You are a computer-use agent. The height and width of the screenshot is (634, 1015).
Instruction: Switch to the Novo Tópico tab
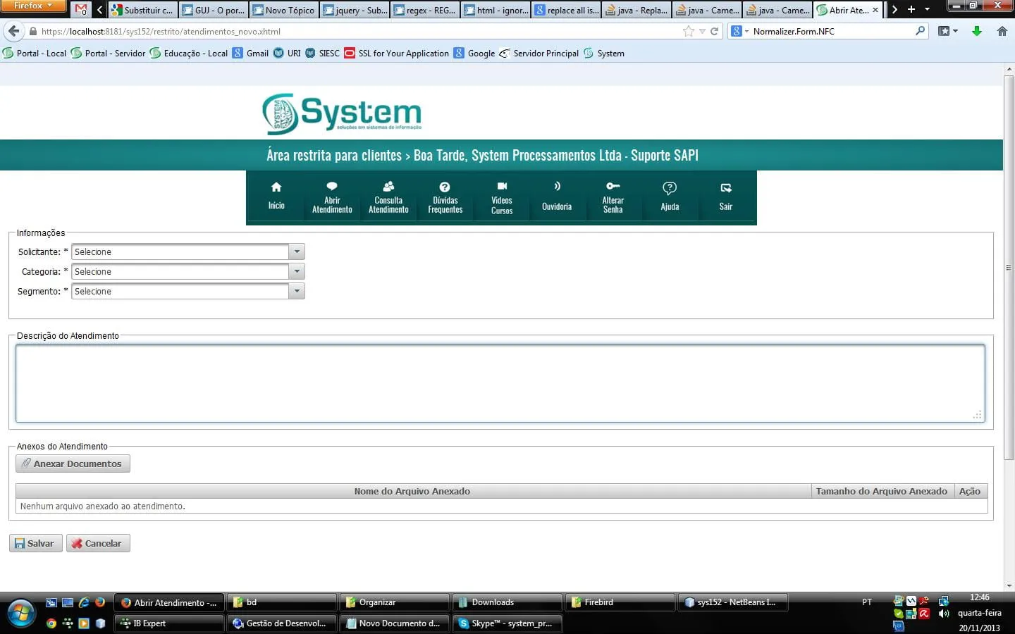(x=283, y=10)
